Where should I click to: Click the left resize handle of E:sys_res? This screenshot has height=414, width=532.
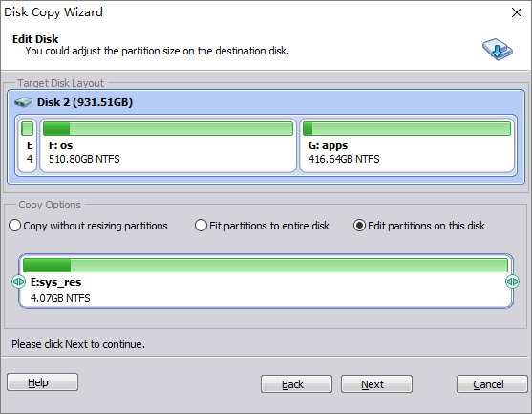pos(18,281)
